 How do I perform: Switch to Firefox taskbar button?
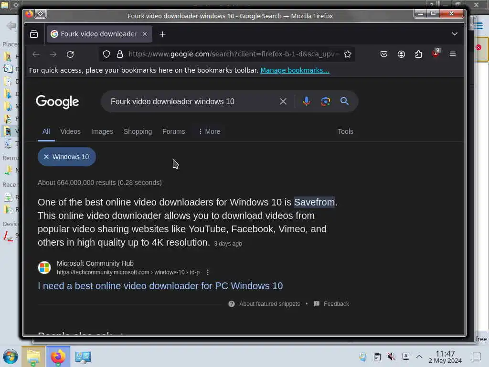point(58,356)
